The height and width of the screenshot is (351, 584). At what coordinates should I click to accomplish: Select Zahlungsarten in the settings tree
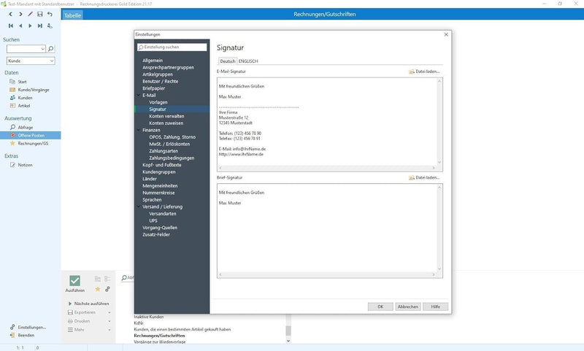click(163, 151)
